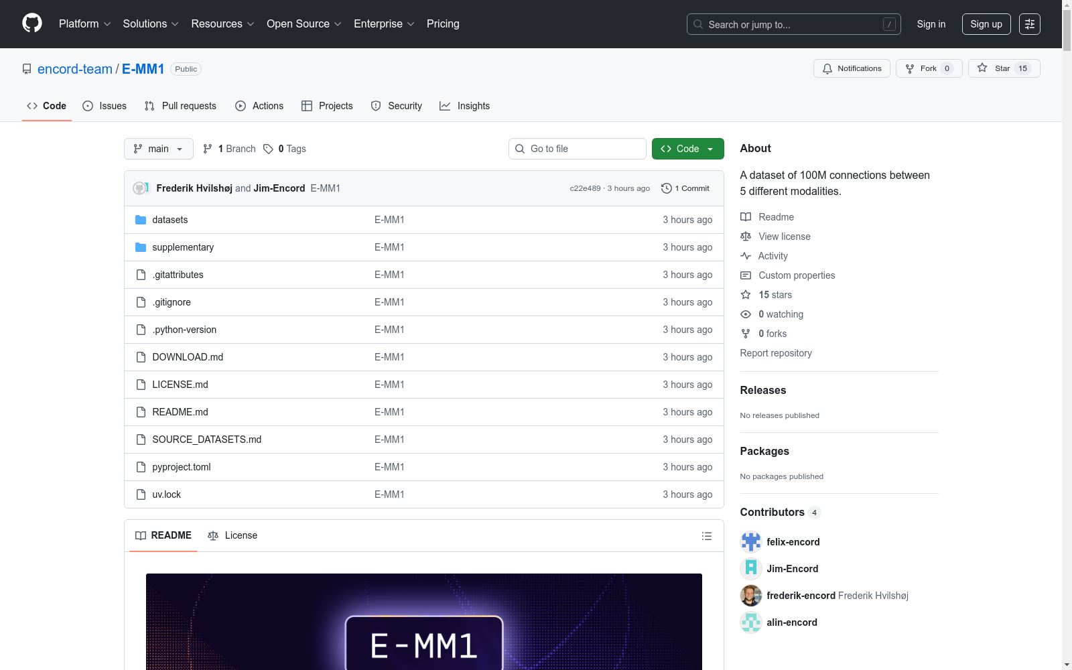Expand the Resources menu
The width and height of the screenshot is (1072, 670).
[x=223, y=24]
